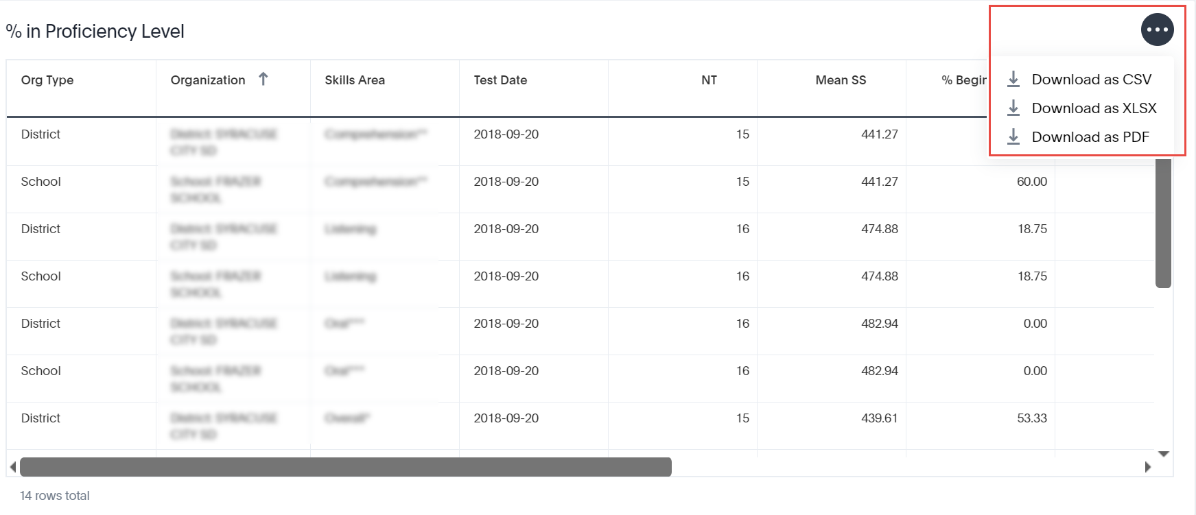
Task: Click the Test Date column header
Action: coord(500,80)
